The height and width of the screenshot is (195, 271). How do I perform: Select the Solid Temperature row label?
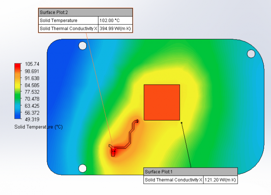(58, 20)
